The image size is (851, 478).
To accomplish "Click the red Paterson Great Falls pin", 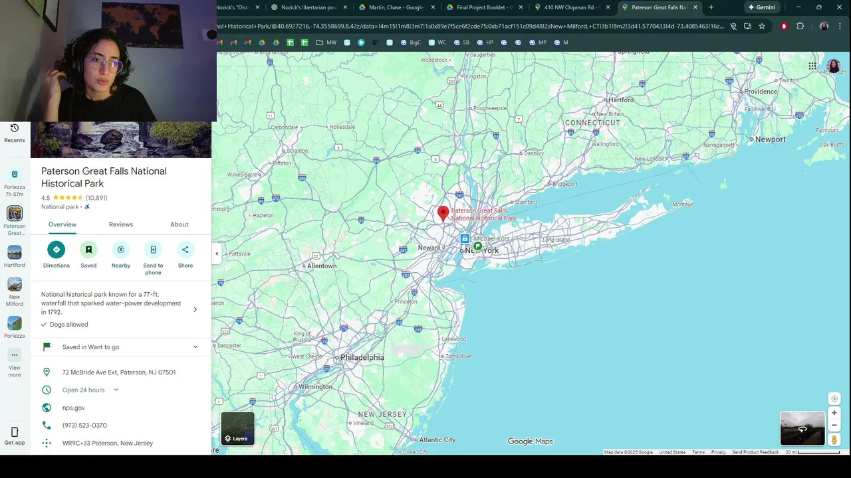I will click(443, 213).
